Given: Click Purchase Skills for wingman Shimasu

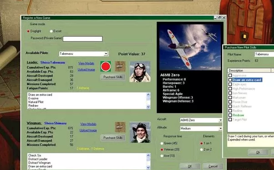Looking at the screenshot, I should click(113, 138).
